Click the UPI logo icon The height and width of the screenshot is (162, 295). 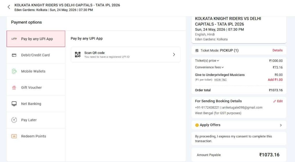(14, 39)
